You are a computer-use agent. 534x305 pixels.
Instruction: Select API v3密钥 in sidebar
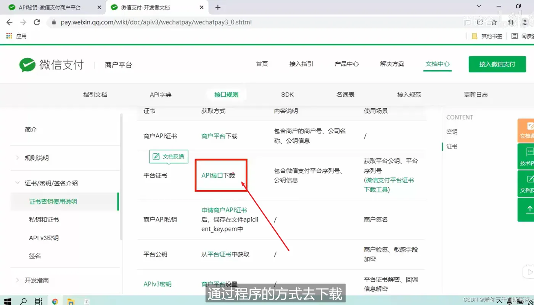[x=44, y=238]
